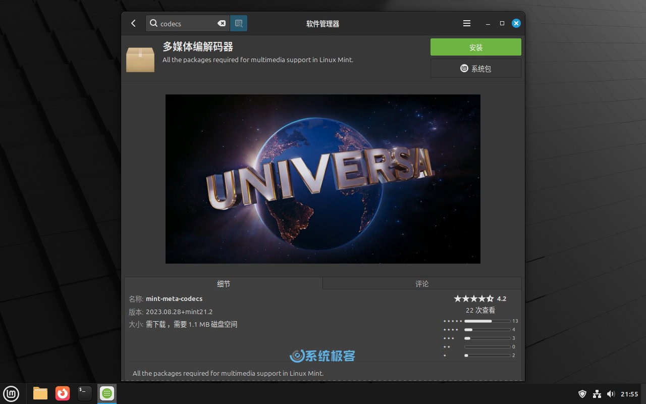The image size is (646, 404).
Task: Launch Firefox from the panel
Action: pyautogui.click(x=63, y=393)
